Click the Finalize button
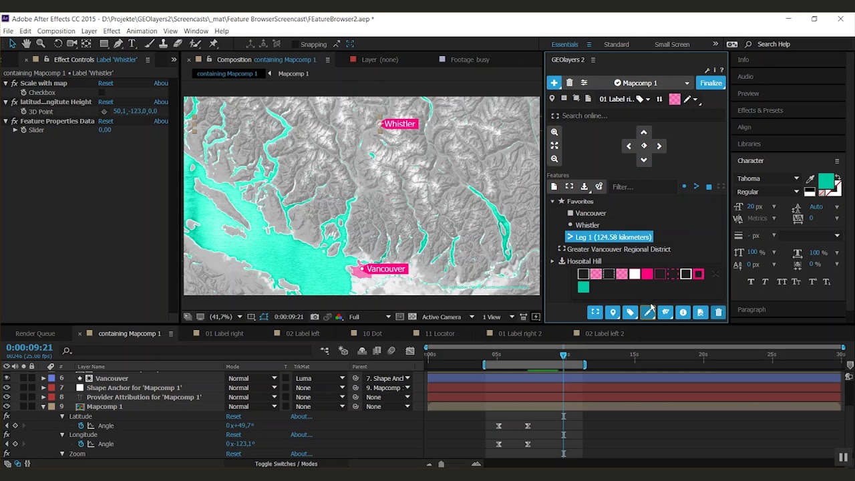The width and height of the screenshot is (855, 481). coord(711,83)
